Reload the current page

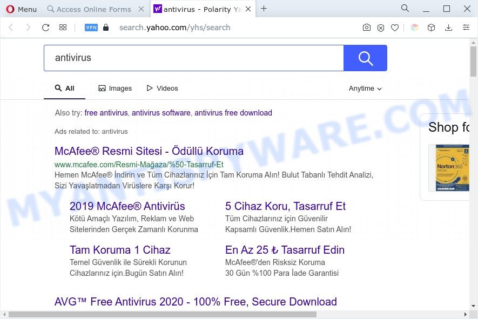46,28
